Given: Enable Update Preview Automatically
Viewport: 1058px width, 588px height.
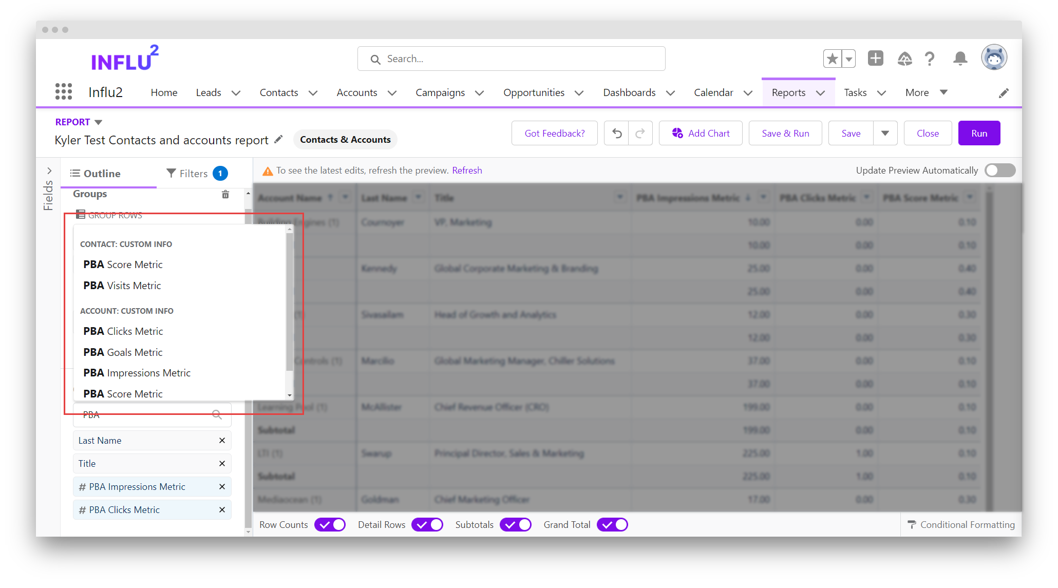Looking at the screenshot, I should [999, 170].
